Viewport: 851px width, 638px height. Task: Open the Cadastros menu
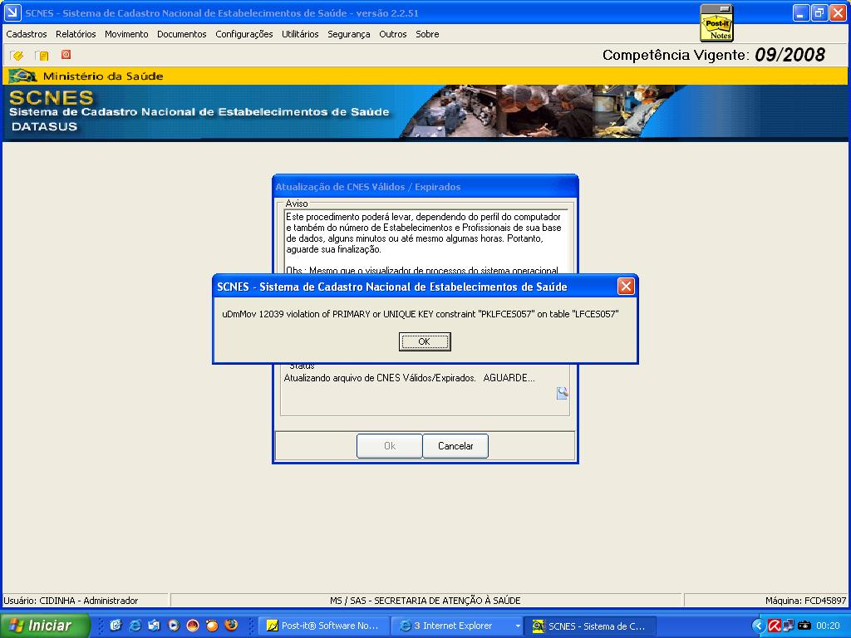[27, 34]
